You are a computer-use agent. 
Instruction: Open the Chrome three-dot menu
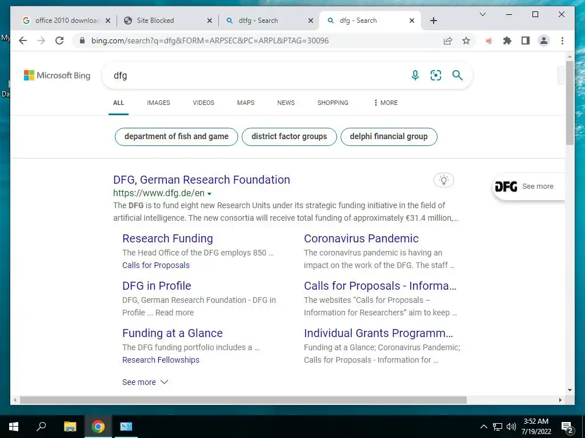[x=562, y=40]
